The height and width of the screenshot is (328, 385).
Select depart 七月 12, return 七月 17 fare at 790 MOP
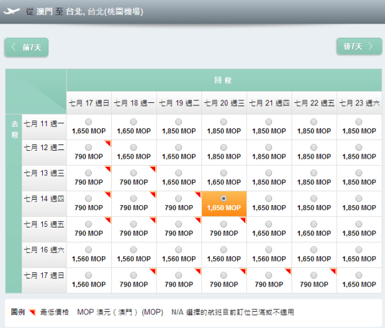(88, 148)
